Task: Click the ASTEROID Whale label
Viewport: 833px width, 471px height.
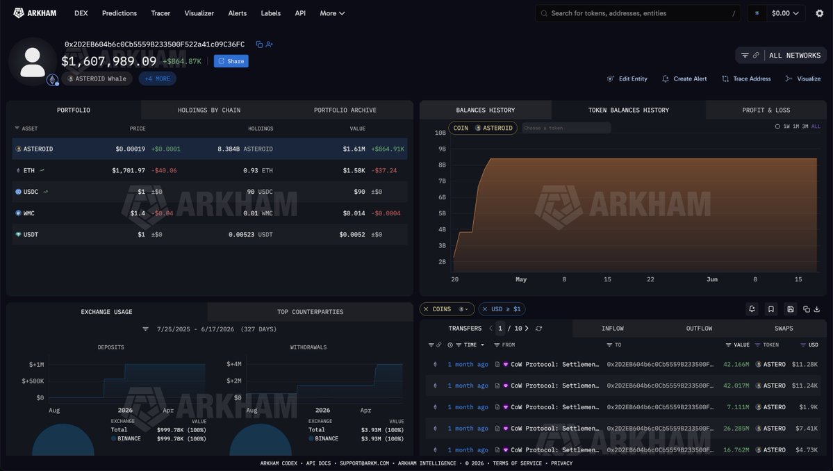Action: (97, 78)
